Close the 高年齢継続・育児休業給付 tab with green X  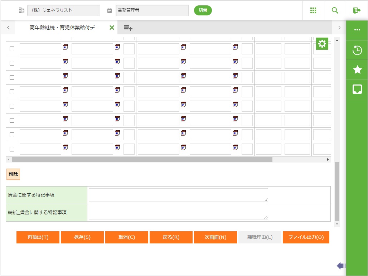[112, 28]
